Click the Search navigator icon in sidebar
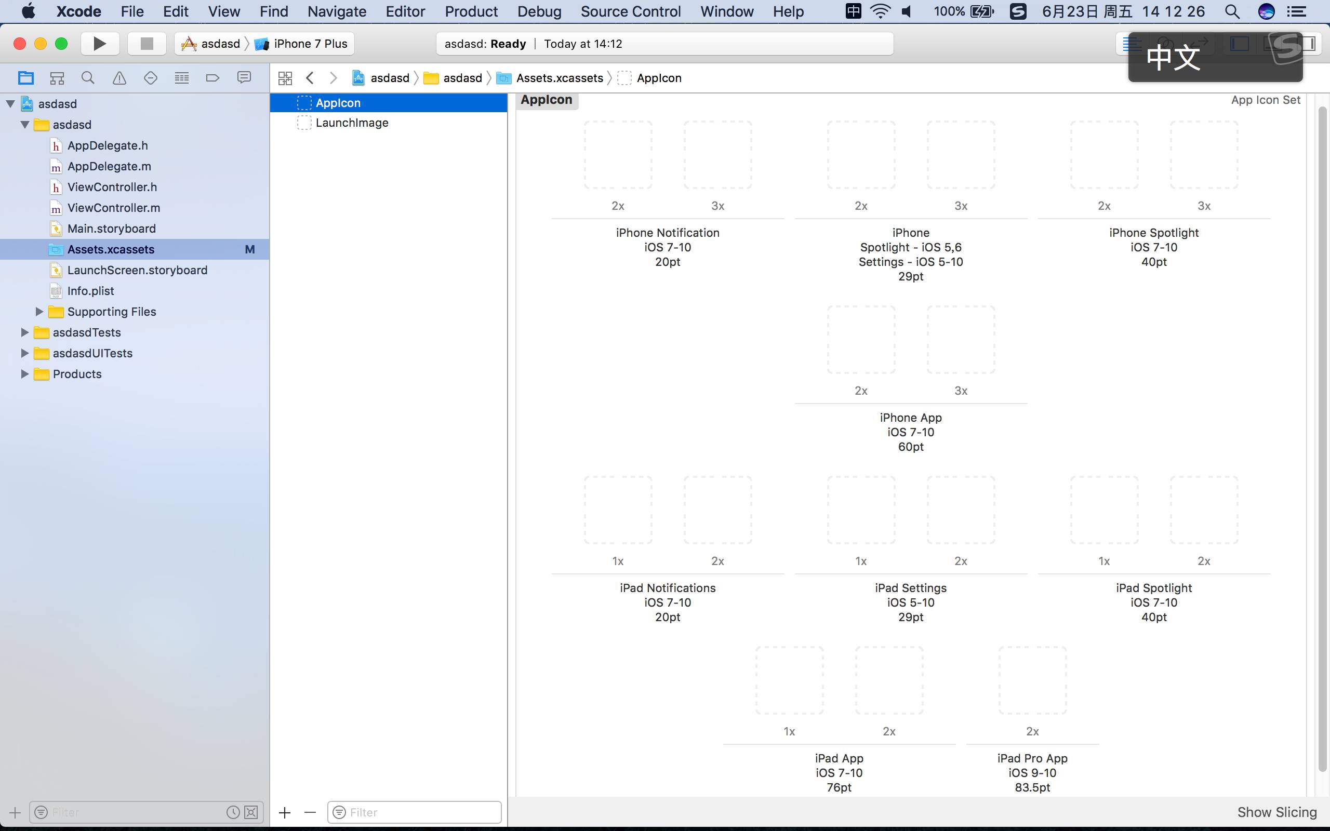This screenshot has height=831, width=1330. click(x=87, y=76)
